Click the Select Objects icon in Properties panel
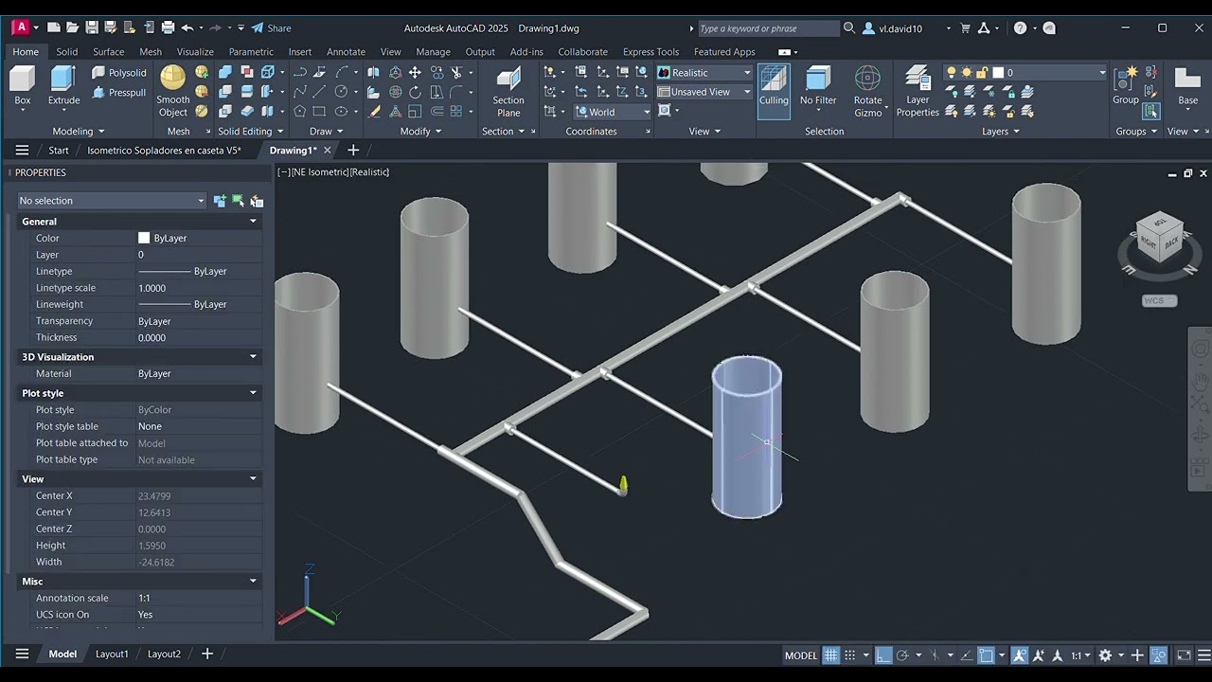Screen dimensions: 1212x682 point(239,201)
